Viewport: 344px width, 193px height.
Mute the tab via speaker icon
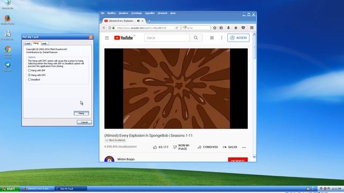coord(139,21)
